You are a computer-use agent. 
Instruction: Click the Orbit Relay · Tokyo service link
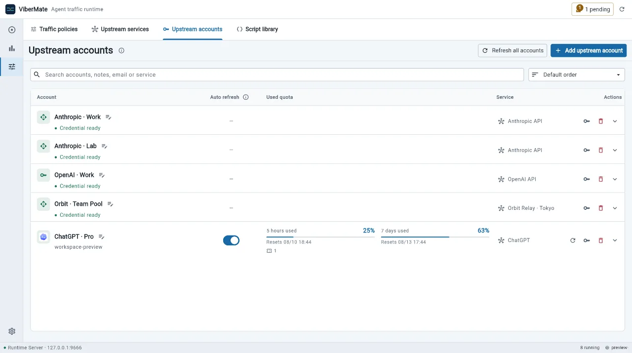point(526,208)
